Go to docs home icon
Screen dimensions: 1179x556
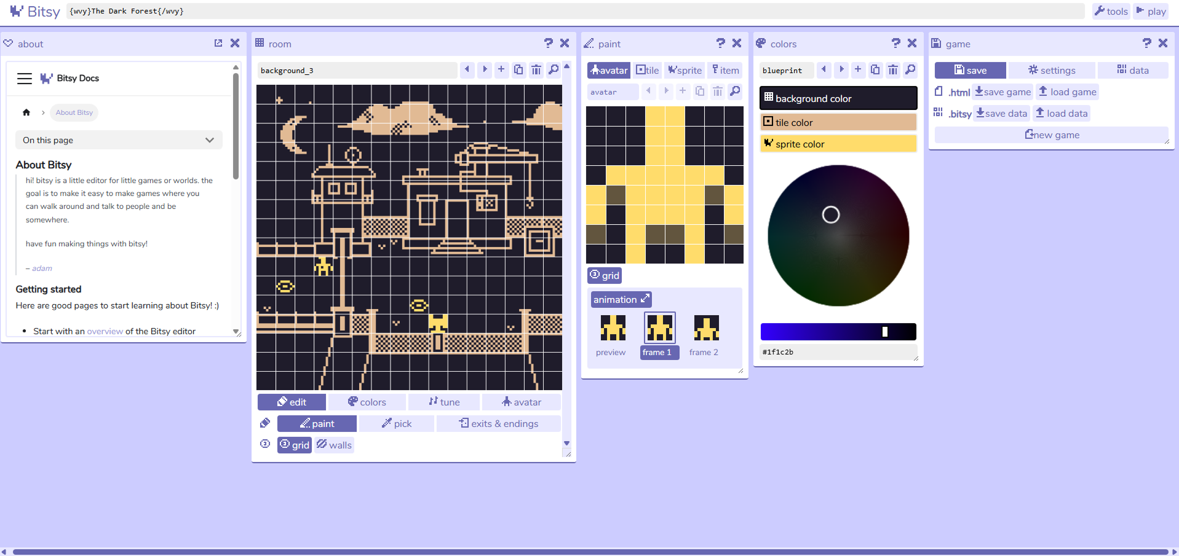coord(26,112)
